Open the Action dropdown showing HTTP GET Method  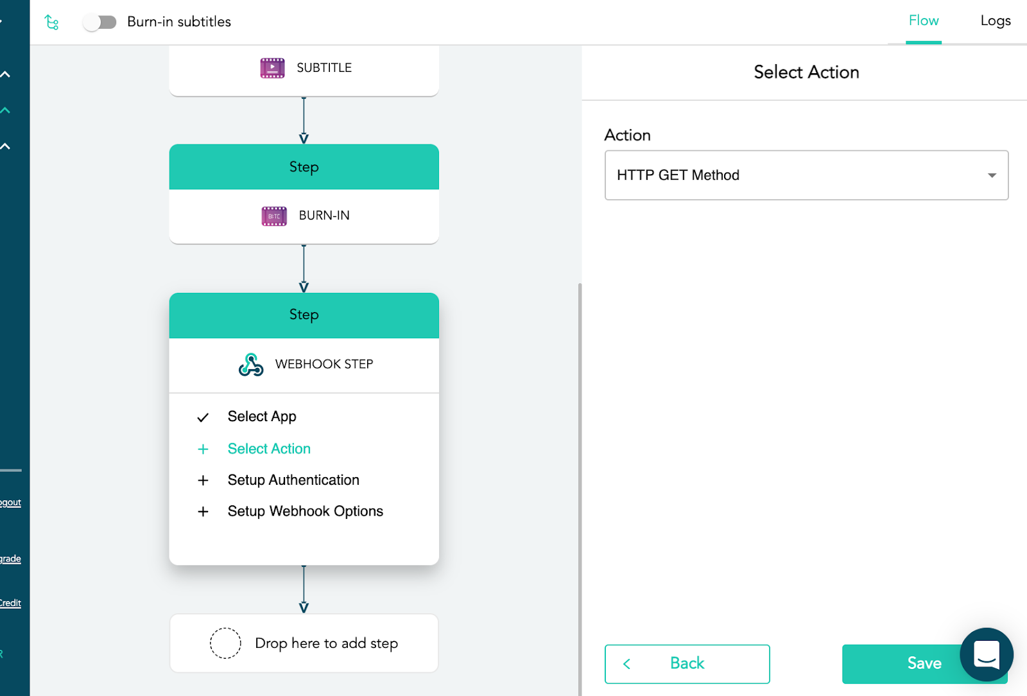(x=806, y=175)
